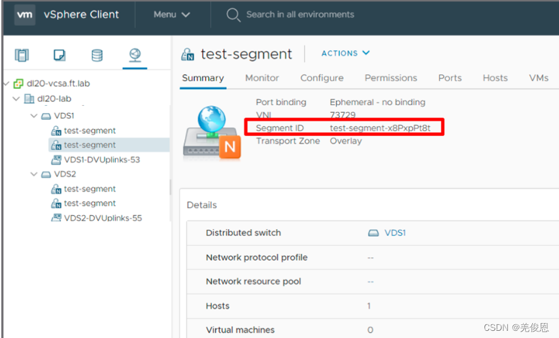The height and width of the screenshot is (338, 559).
Task: Click the VDS2-DVUplinks-55 uplink icon
Action: (x=56, y=218)
